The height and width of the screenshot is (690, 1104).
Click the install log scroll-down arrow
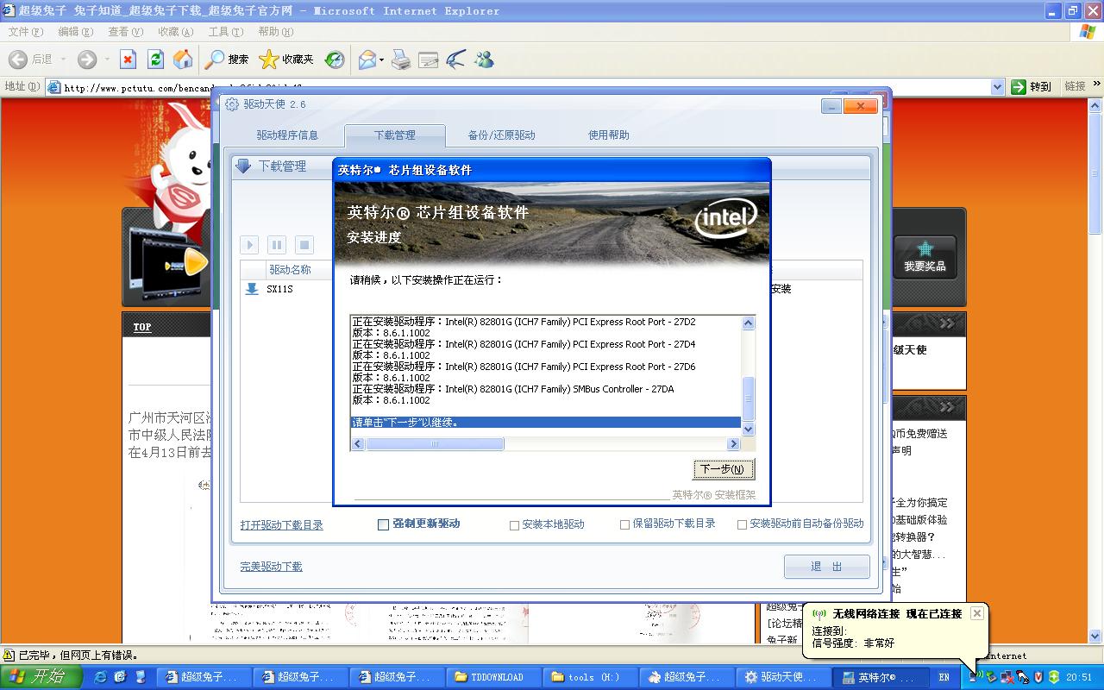pyautogui.click(x=749, y=430)
